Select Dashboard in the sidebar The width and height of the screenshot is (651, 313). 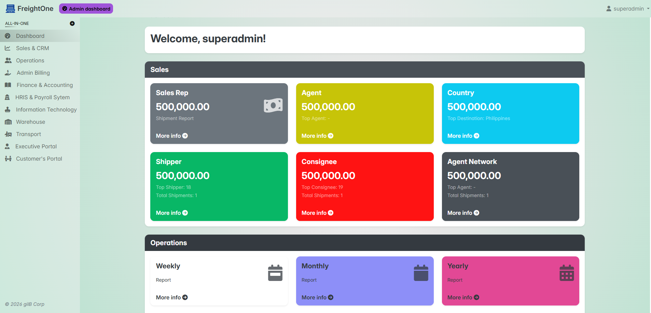(30, 36)
